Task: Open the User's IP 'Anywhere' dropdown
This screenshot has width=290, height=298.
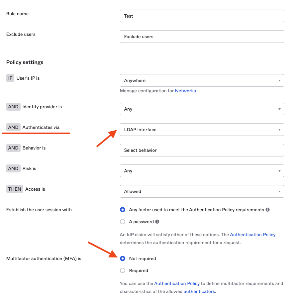Action: pyautogui.click(x=202, y=80)
